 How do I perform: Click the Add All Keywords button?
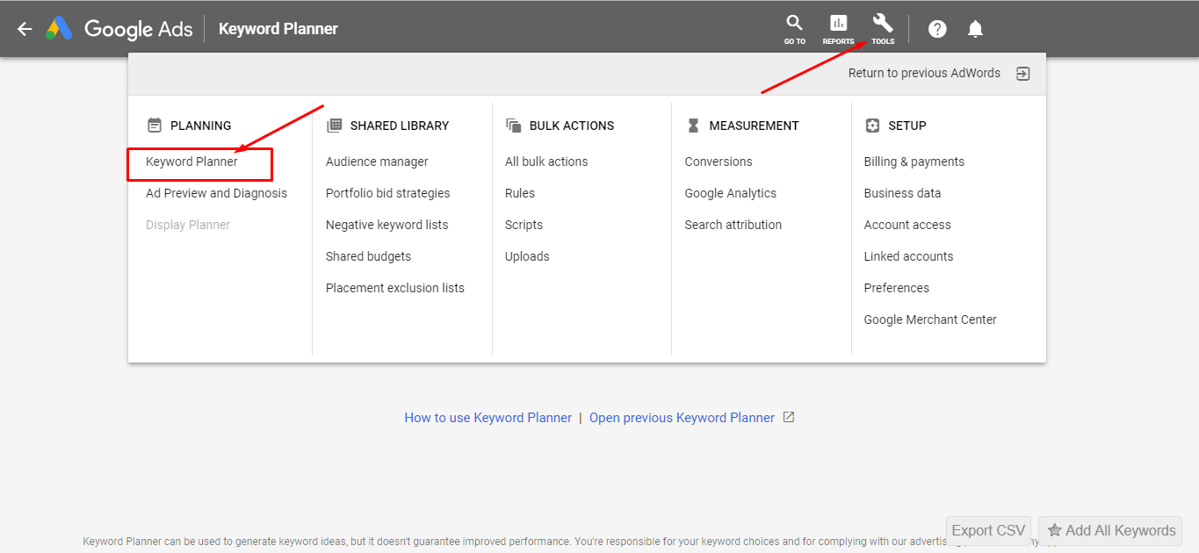pos(1110,530)
